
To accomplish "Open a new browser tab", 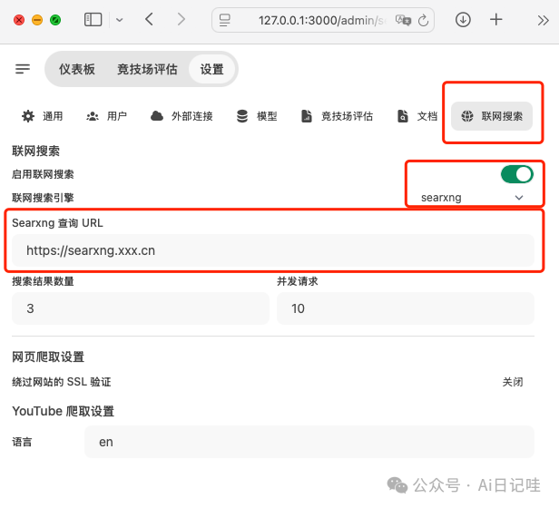I will pos(495,19).
